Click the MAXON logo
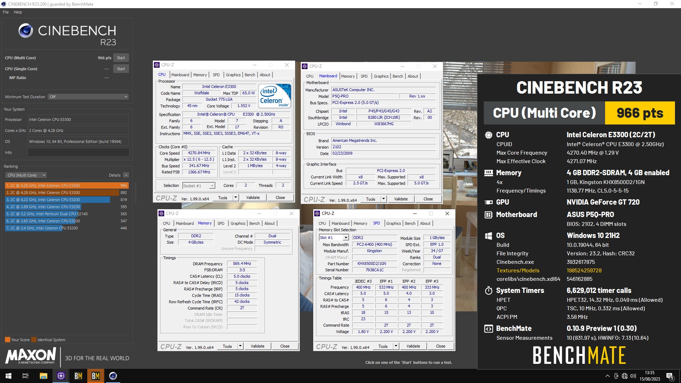This screenshot has width=681, height=383. [x=31, y=356]
